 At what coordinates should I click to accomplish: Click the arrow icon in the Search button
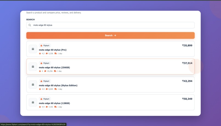tap(115, 36)
